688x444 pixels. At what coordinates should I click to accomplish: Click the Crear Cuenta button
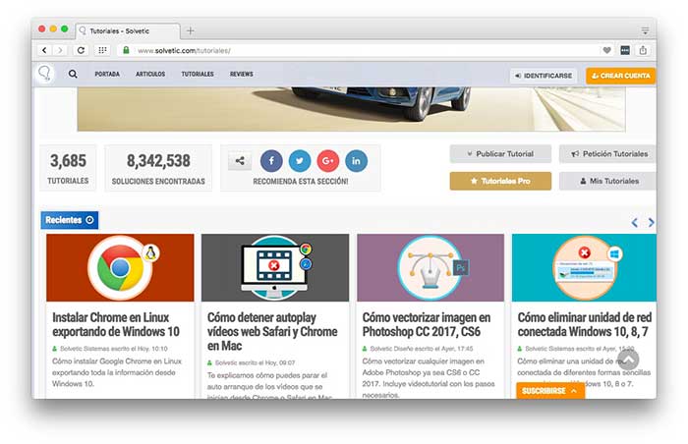coord(620,76)
